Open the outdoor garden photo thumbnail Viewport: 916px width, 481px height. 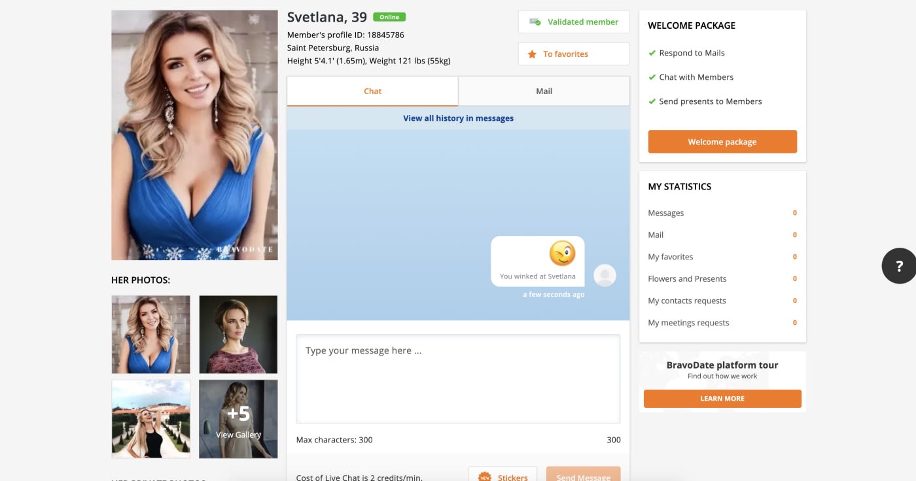coord(151,419)
